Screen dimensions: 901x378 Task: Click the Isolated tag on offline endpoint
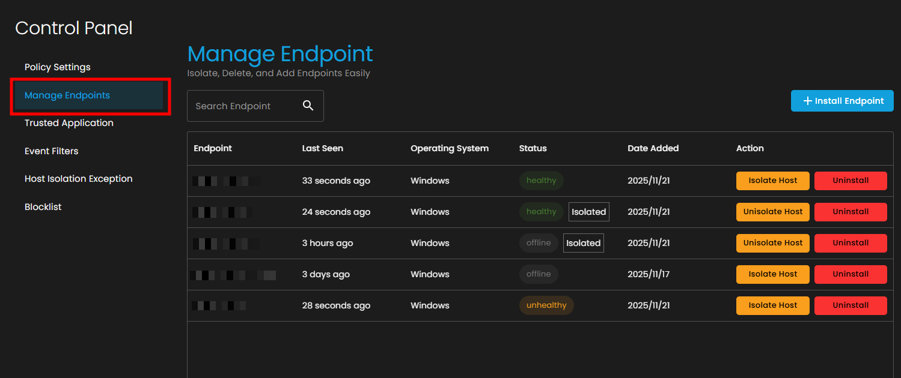tap(583, 243)
